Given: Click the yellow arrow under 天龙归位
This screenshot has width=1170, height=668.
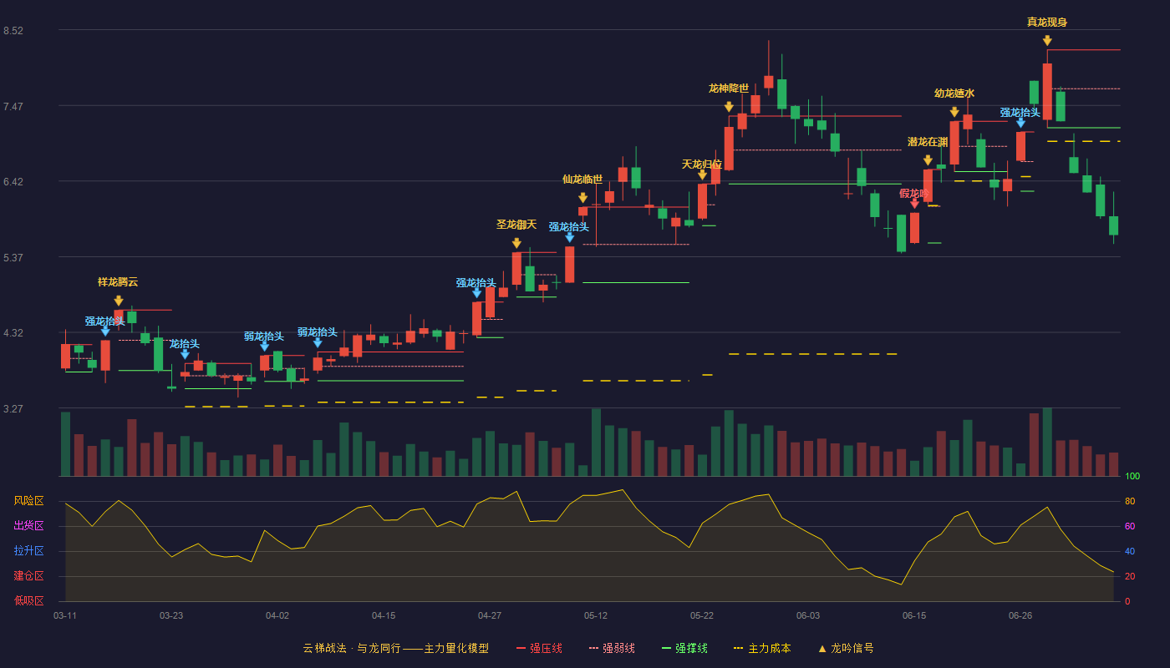Looking at the screenshot, I should (x=702, y=175).
